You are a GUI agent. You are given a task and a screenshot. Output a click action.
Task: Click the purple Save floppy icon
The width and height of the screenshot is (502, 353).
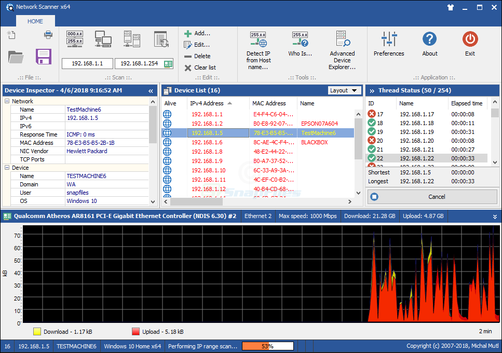44,57
